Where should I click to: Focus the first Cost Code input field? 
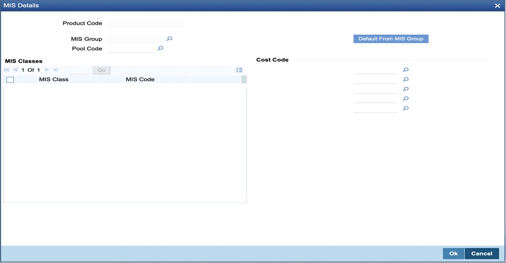376,70
